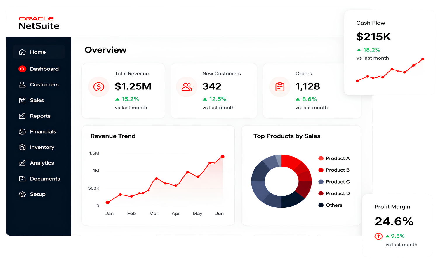This screenshot has height=263, width=438.
Task: Click the green up triangle beside 18.2%
Action: pos(359,50)
